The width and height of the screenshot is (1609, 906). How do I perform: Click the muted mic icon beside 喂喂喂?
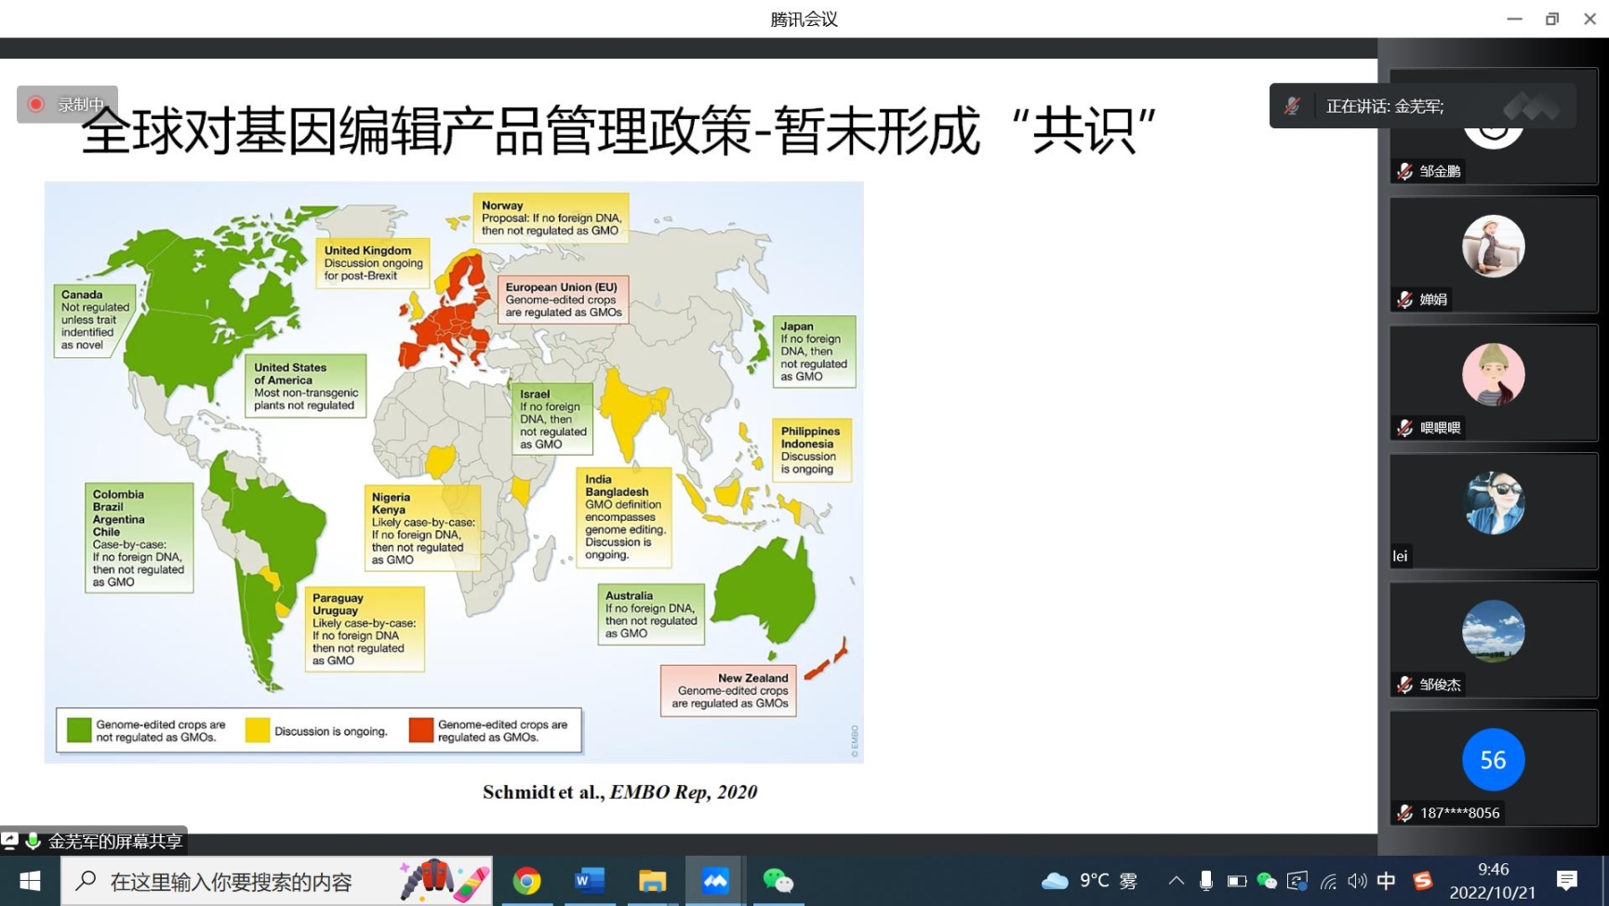pyautogui.click(x=1405, y=428)
